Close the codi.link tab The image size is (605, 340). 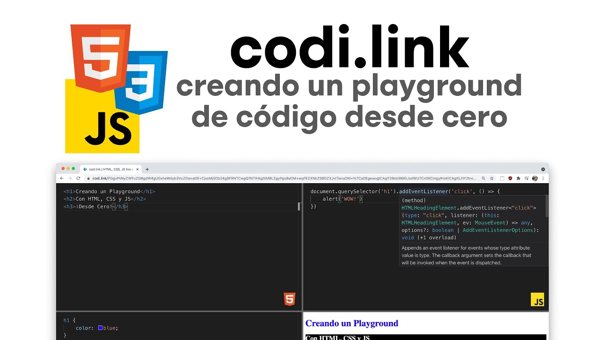tap(137, 169)
